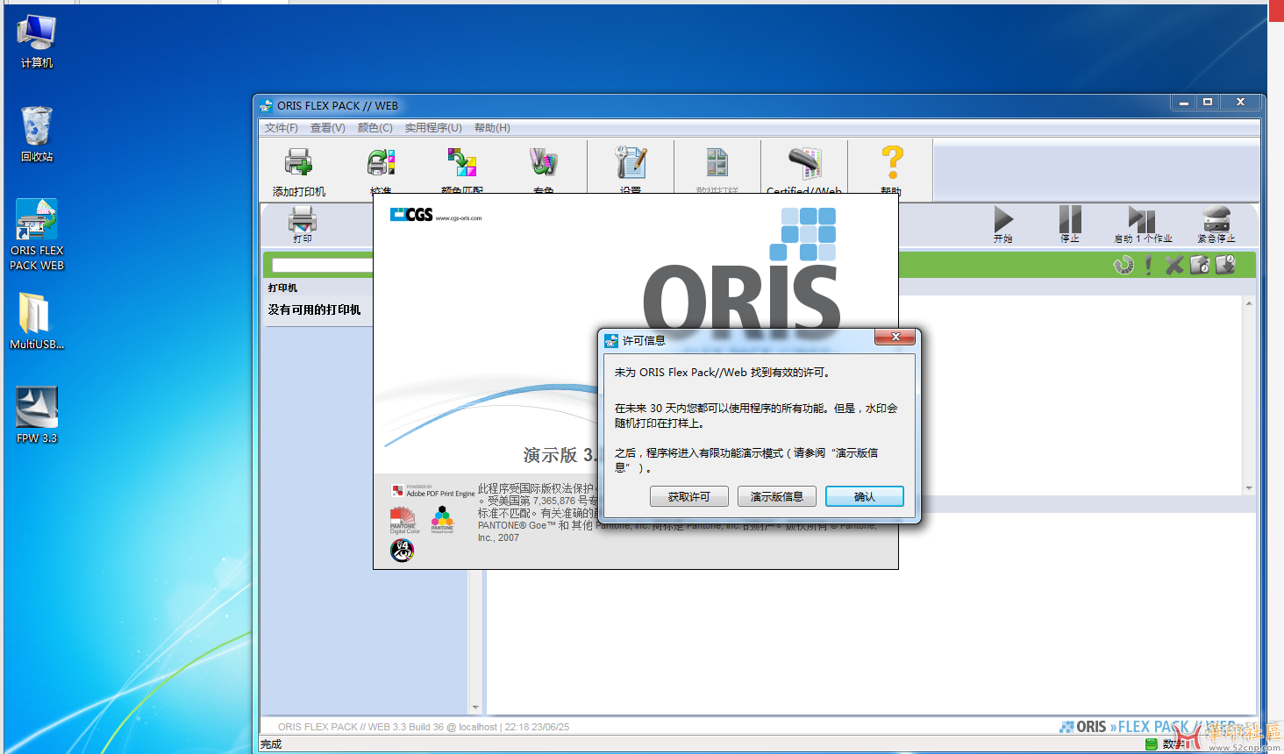Click the yellow question mark 帮助 icon
The width and height of the screenshot is (1284, 754).
[x=892, y=162]
